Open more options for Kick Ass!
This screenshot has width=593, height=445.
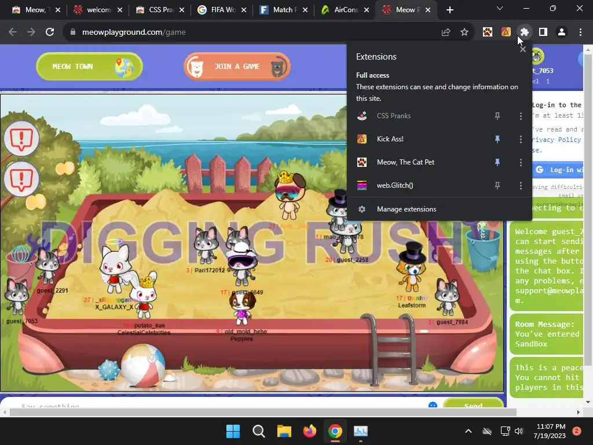tap(521, 139)
